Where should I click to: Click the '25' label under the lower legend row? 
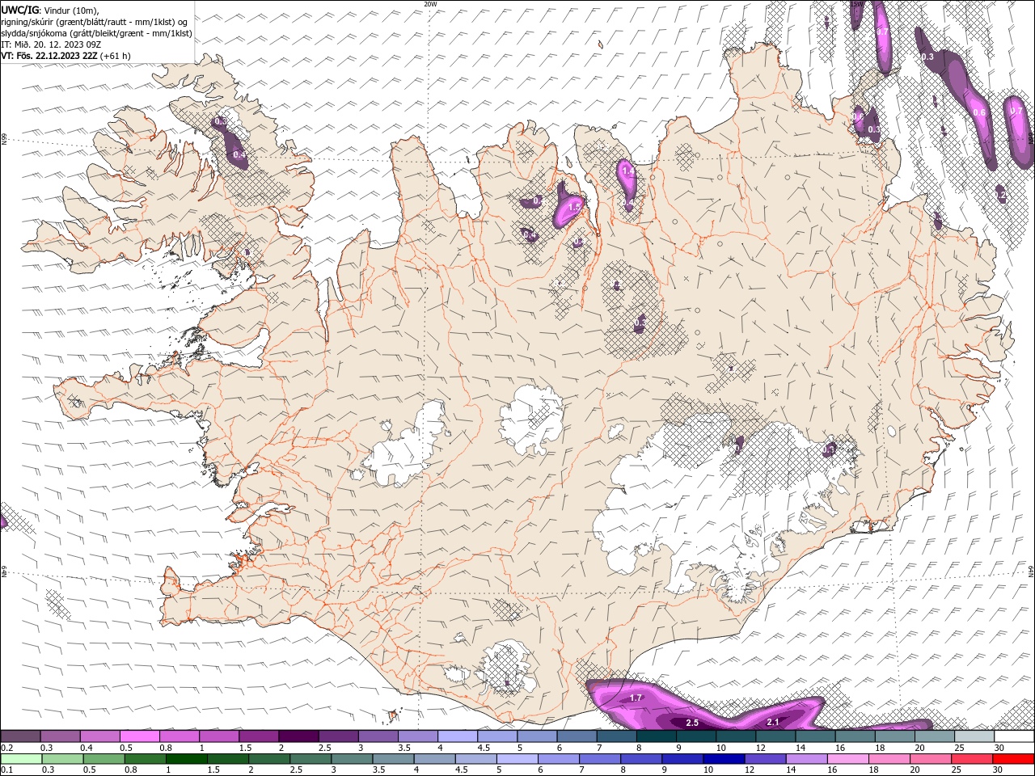point(956,770)
